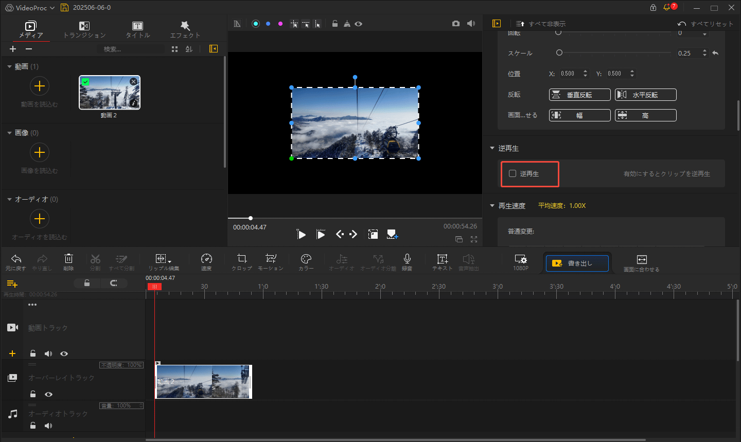Start voice recording with 録音 microphone

(407, 259)
